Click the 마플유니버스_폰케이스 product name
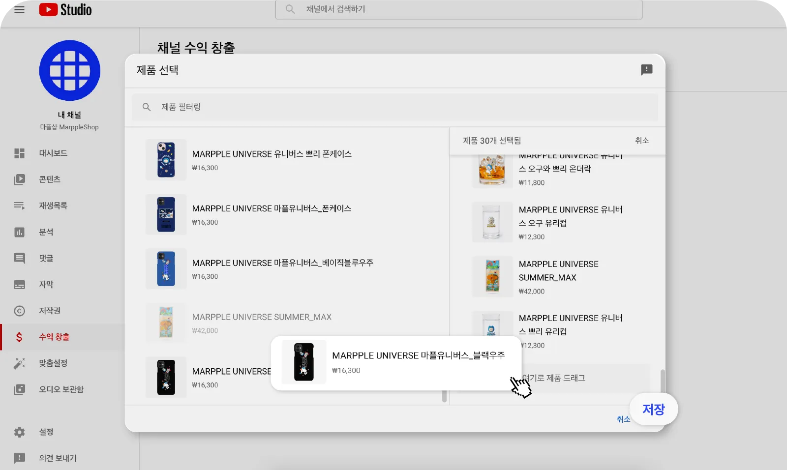This screenshot has height=470, width=787. click(272, 208)
